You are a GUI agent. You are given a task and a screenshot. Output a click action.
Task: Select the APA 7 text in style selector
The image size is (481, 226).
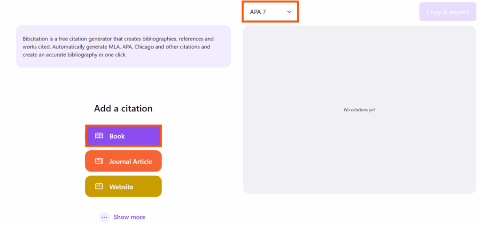point(258,12)
